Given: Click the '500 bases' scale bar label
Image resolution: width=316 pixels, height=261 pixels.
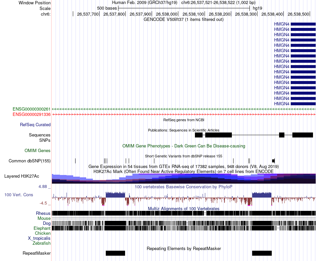Looking at the screenshot, I should 107,8.
